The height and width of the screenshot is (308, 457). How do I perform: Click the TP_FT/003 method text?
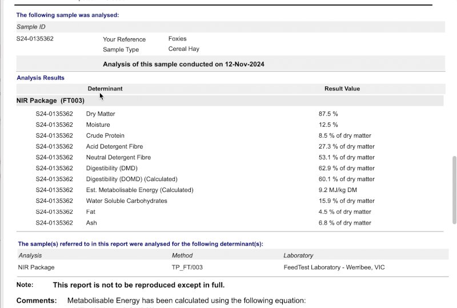pyautogui.click(x=187, y=267)
